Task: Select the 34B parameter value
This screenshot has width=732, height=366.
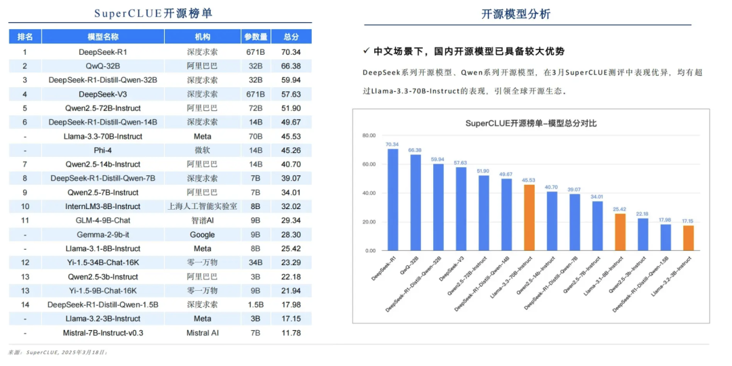Action: click(256, 263)
